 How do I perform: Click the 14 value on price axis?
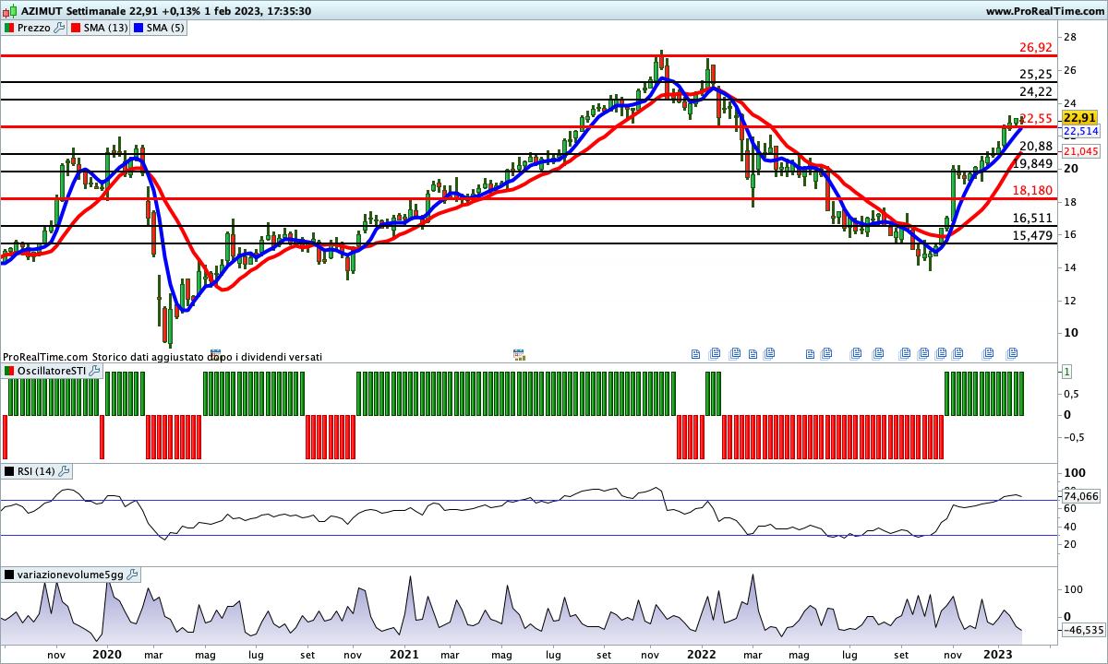point(1071,267)
